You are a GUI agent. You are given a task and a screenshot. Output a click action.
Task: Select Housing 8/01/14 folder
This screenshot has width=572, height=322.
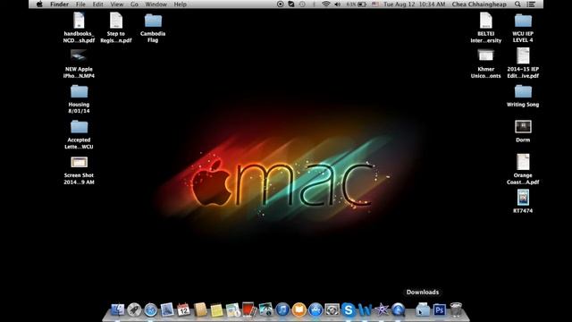[x=79, y=99]
